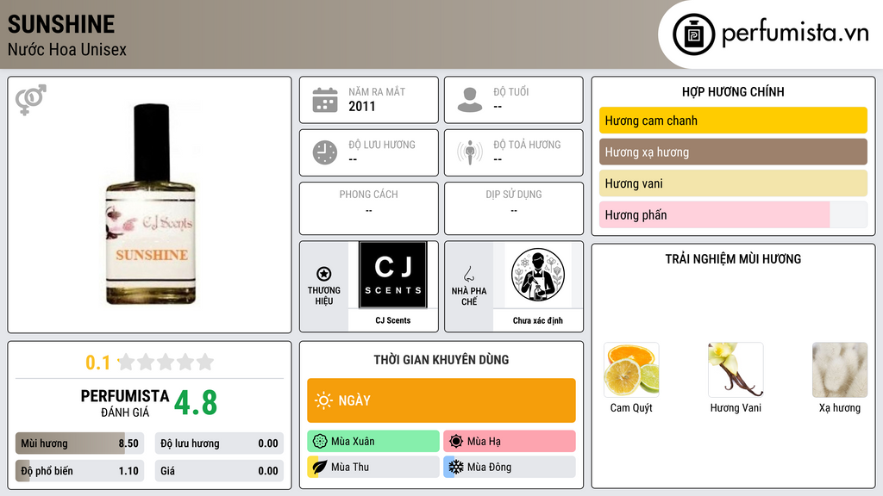Click the Hương phấn accord bar
883x496 pixels.
pyautogui.click(x=733, y=214)
